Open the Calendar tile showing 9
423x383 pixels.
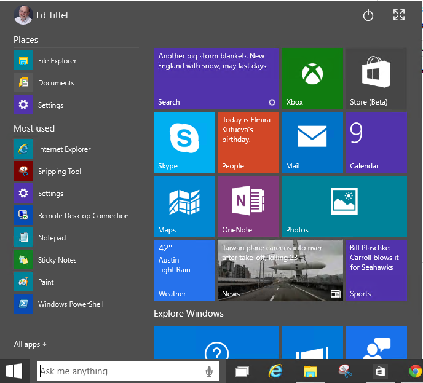(376, 143)
